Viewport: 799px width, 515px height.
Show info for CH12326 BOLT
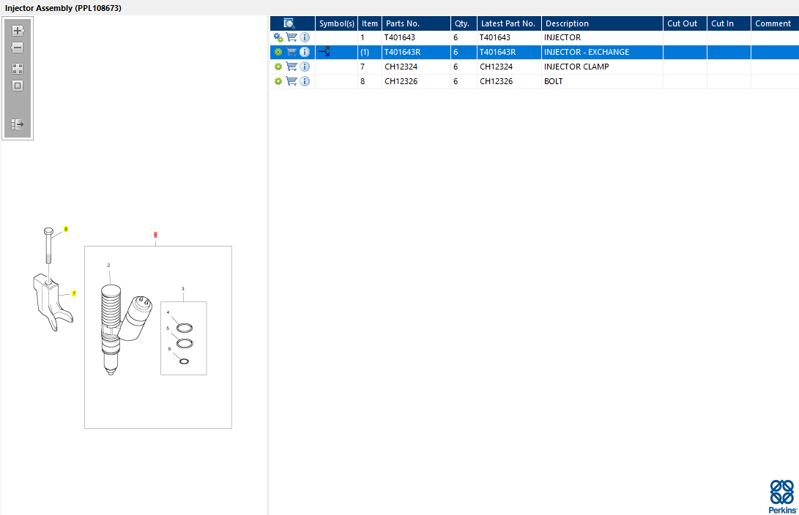pos(305,81)
